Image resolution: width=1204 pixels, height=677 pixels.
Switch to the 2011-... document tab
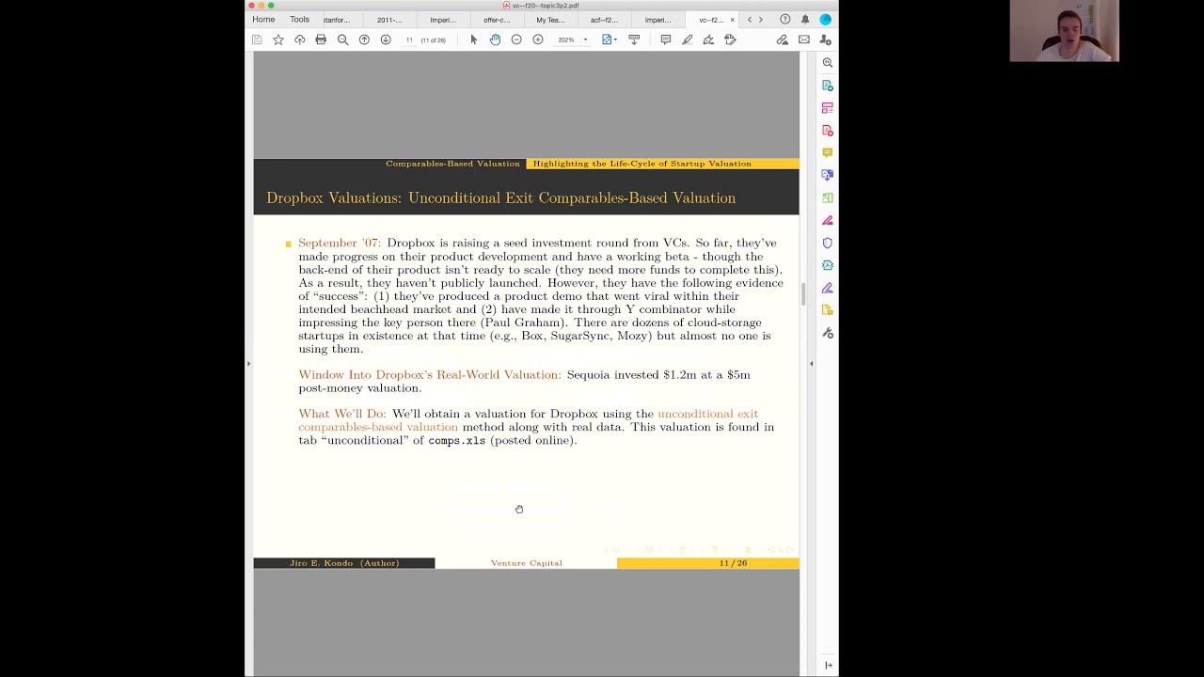pyautogui.click(x=388, y=20)
